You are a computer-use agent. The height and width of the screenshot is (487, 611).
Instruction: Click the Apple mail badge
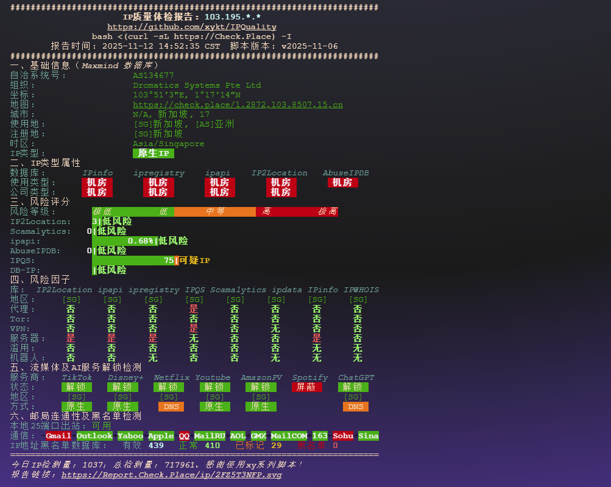pyautogui.click(x=160, y=436)
